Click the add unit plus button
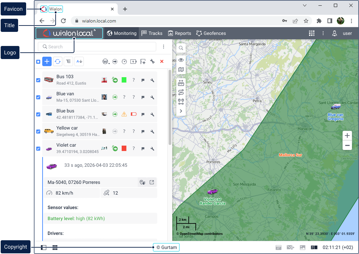The height and width of the screenshot is (254, 359). point(47,61)
